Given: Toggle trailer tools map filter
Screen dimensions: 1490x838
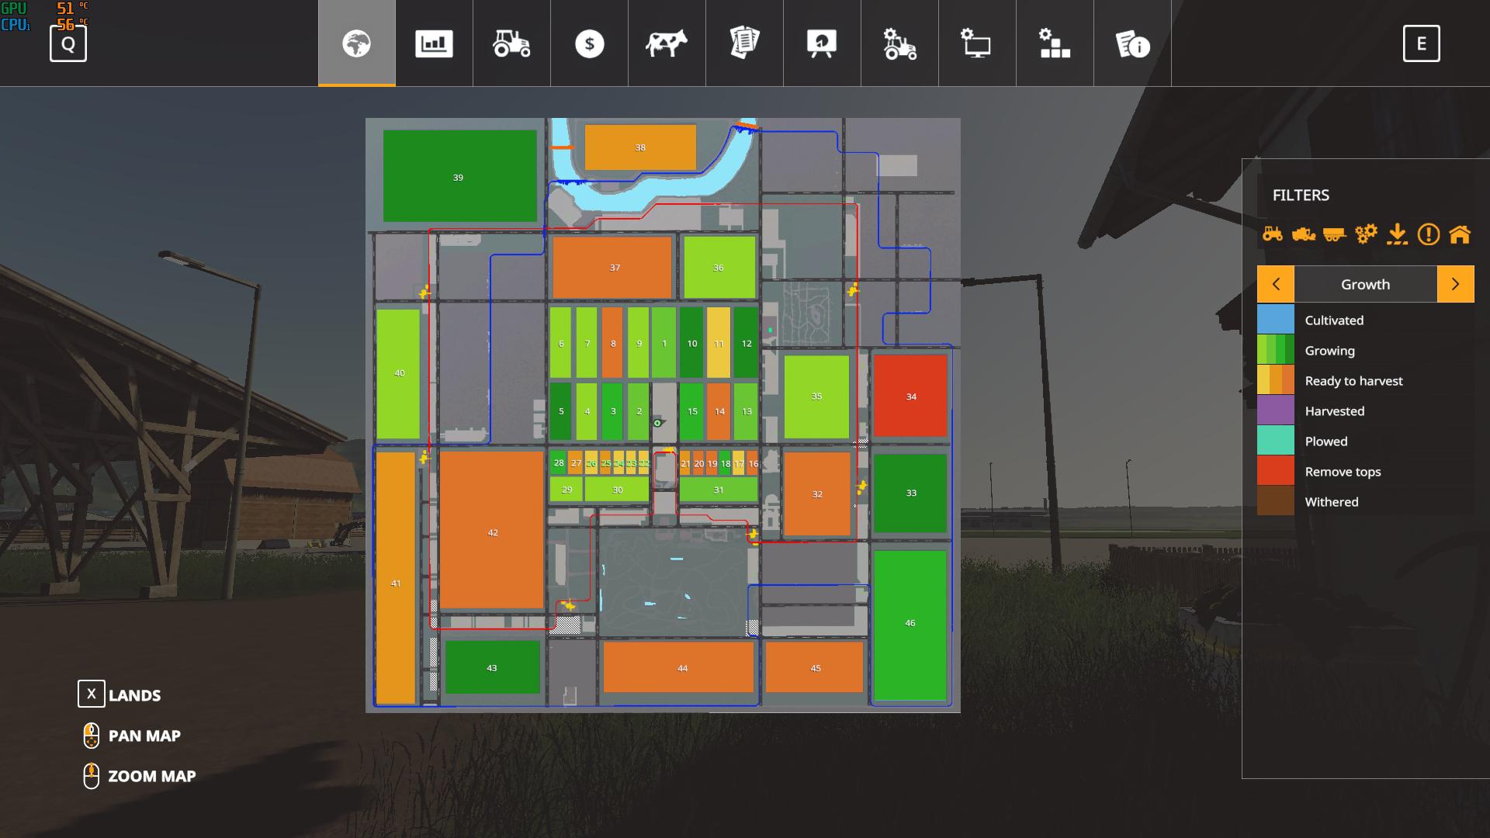Looking at the screenshot, I should [x=1334, y=234].
